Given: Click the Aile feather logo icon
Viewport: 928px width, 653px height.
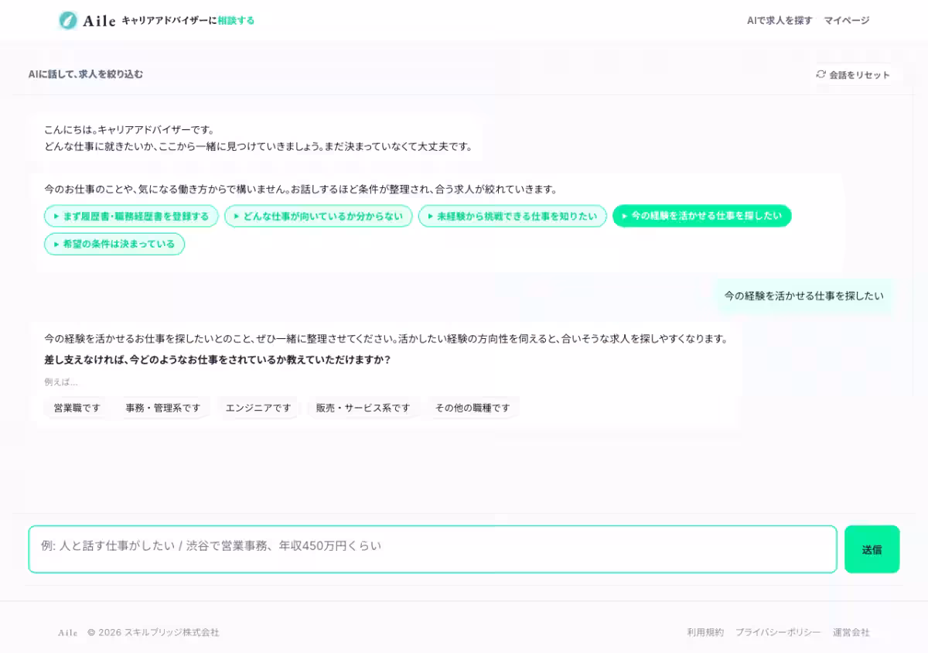Looking at the screenshot, I should coord(67,20).
